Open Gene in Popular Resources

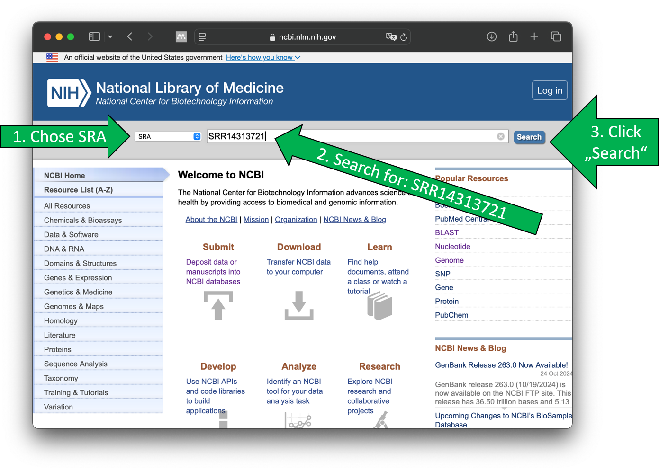coord(444,287)
